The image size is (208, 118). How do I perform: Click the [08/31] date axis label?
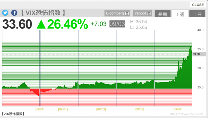pos(39,109)
